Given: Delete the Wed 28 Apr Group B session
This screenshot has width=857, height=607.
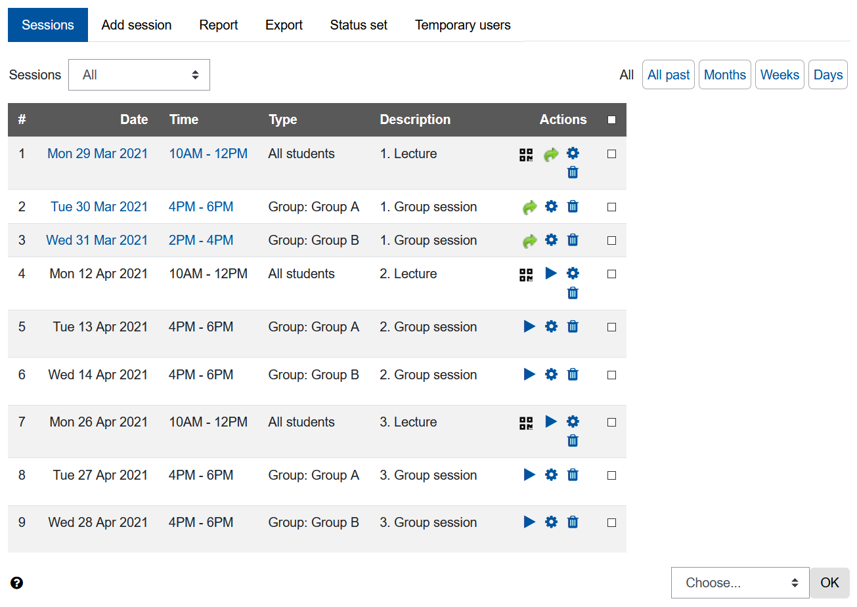Looking at the screenshot, I should (x=573, y=522).
